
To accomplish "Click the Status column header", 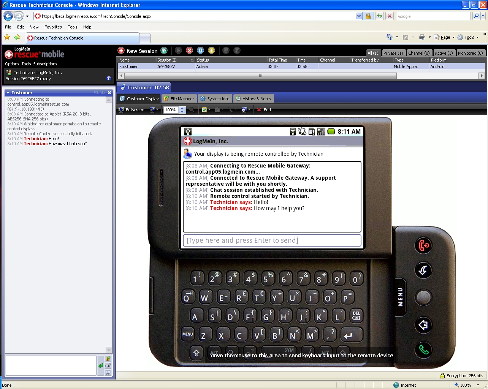I will coord(231,60).
